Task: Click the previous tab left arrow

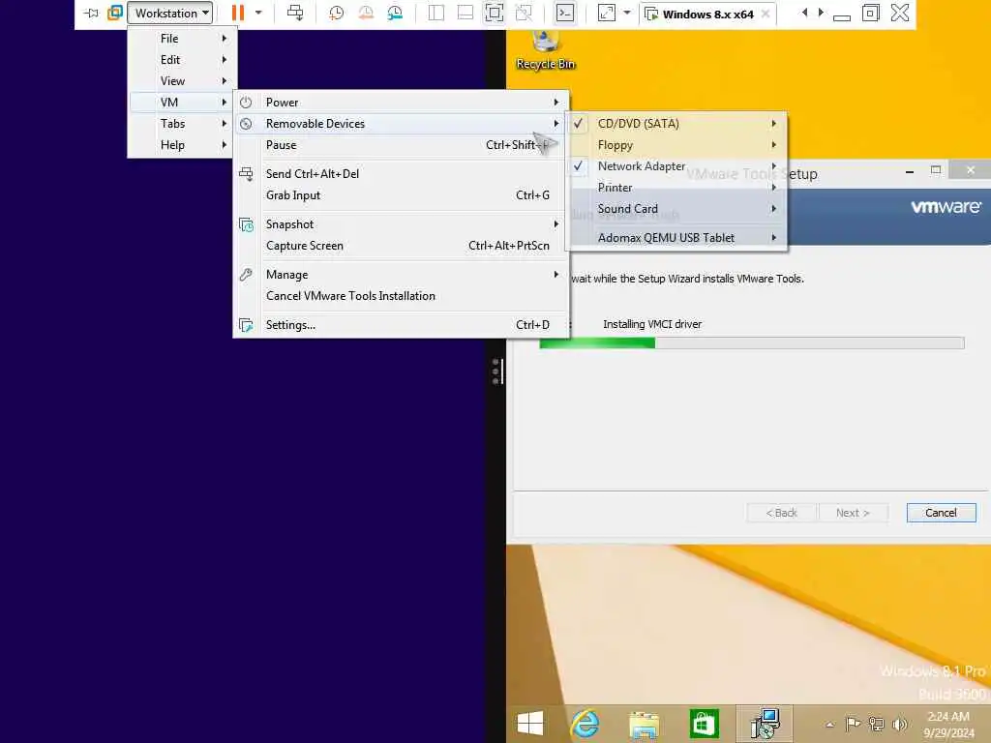Action: click(x=804, y=12)
